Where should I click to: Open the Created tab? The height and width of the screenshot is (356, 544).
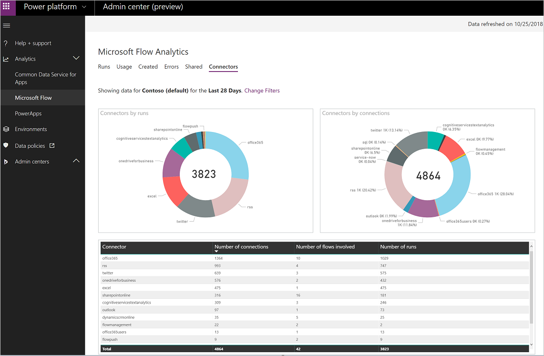pyautogui.click(x=148, y=67)
